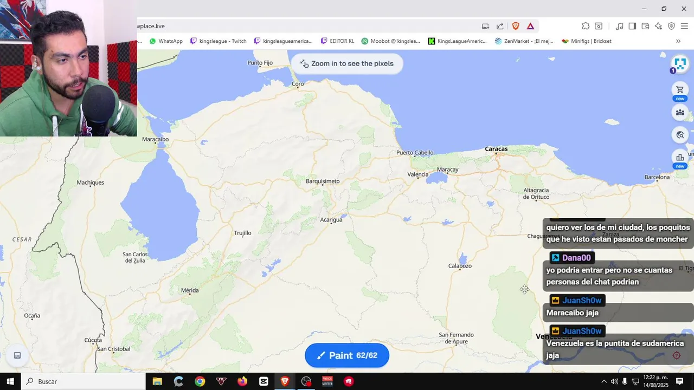Screen dimensions: 694x390
Task: Click the red help icon at bottom right of map
Action: click(x=677, y=355)
